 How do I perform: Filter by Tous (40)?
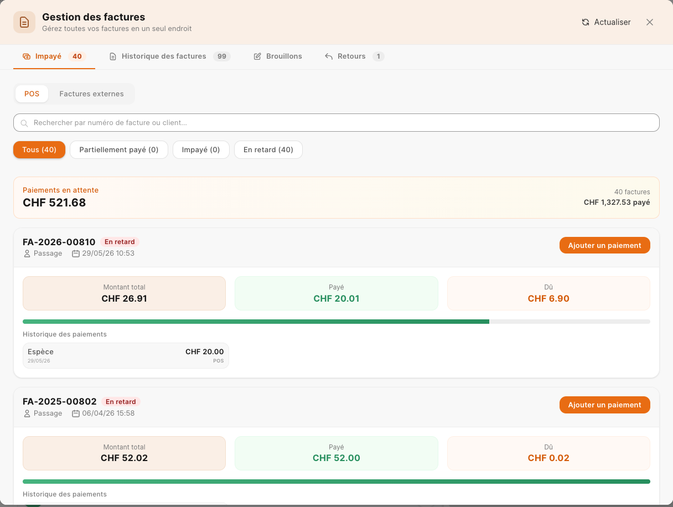39,150
